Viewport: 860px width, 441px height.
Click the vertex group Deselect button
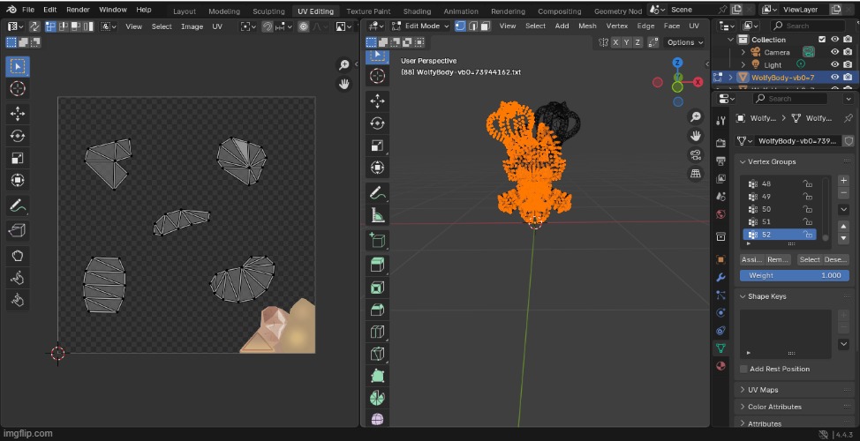pyautogui.click(x=835, y=259)
